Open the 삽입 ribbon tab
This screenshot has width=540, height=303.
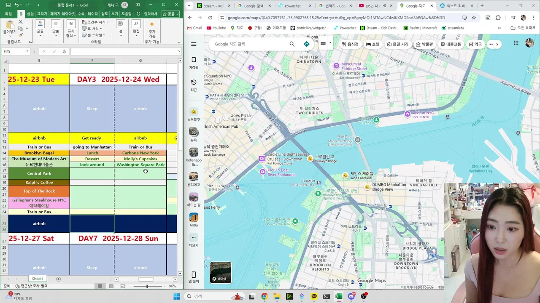pyautogui.click(x=30, y=14)
